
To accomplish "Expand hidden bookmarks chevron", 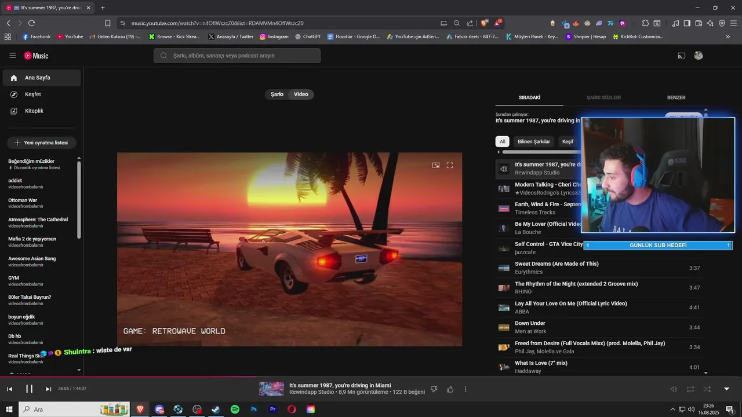I will coord(728,36).
